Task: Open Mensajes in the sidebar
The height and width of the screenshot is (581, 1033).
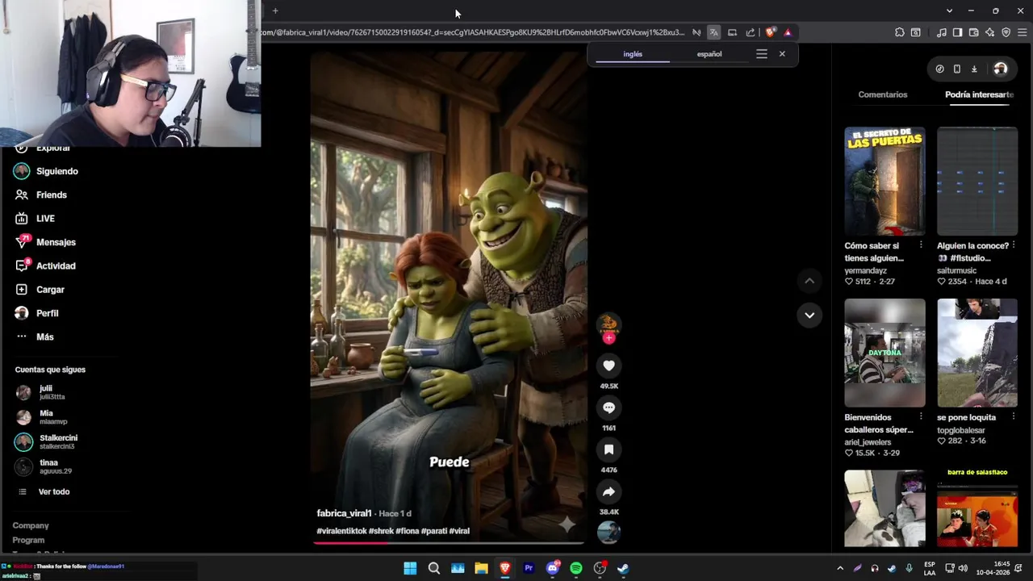Action: (x=55, y=242)
